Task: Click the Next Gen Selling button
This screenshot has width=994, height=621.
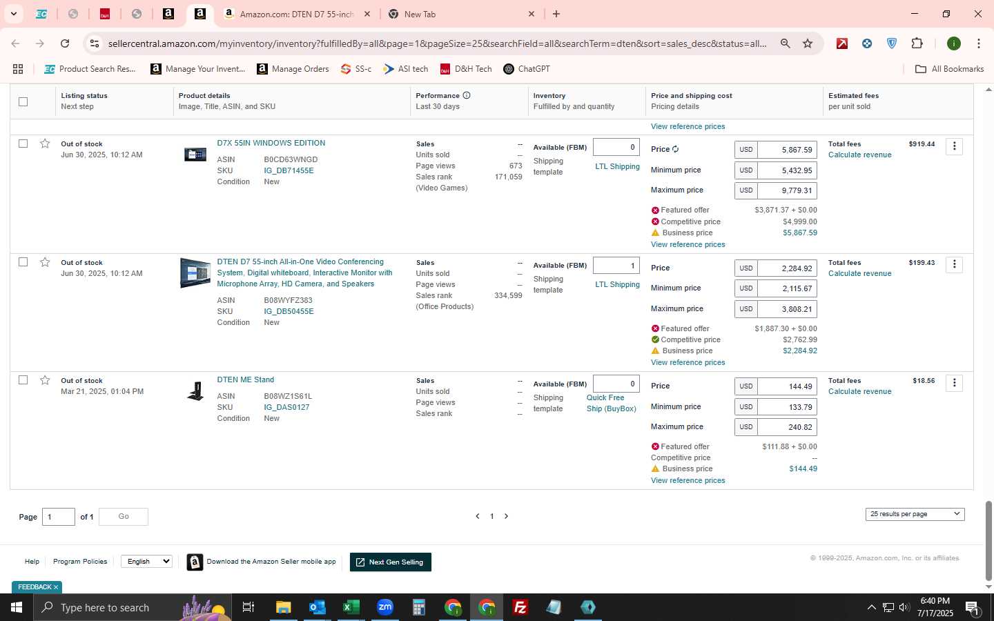Action: tap(391, 562)
